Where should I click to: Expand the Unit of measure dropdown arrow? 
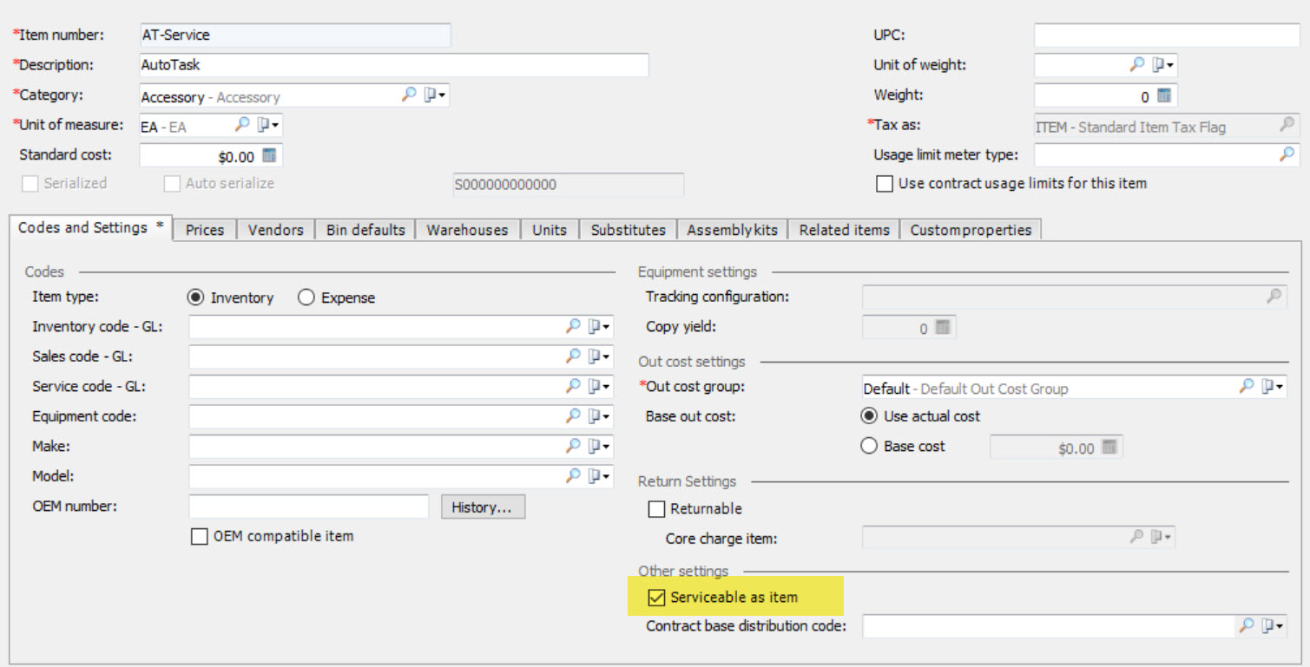click(x=275, y=127)
